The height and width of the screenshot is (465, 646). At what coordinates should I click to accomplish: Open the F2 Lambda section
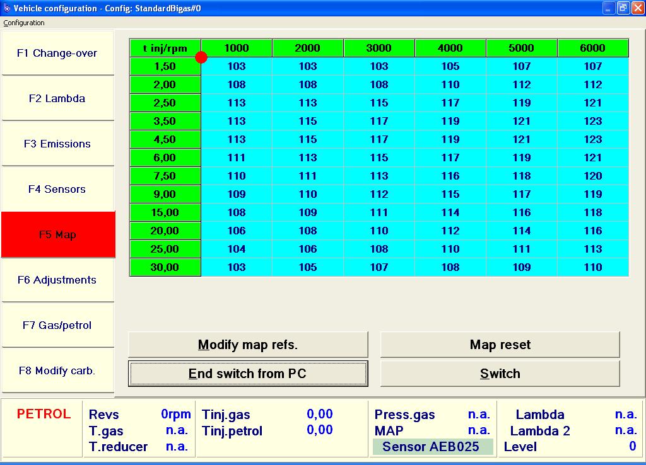coord(57,99)
